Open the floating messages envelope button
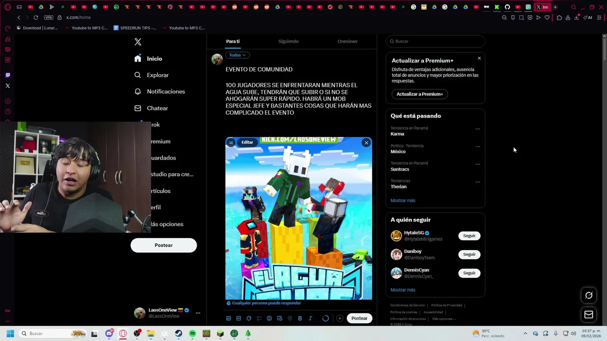 coord(589,314)
